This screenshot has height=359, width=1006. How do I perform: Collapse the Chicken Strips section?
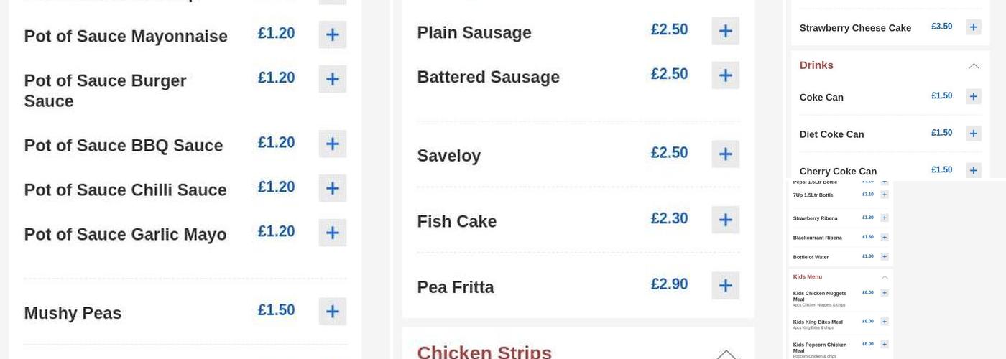click(x=726, y=354)
